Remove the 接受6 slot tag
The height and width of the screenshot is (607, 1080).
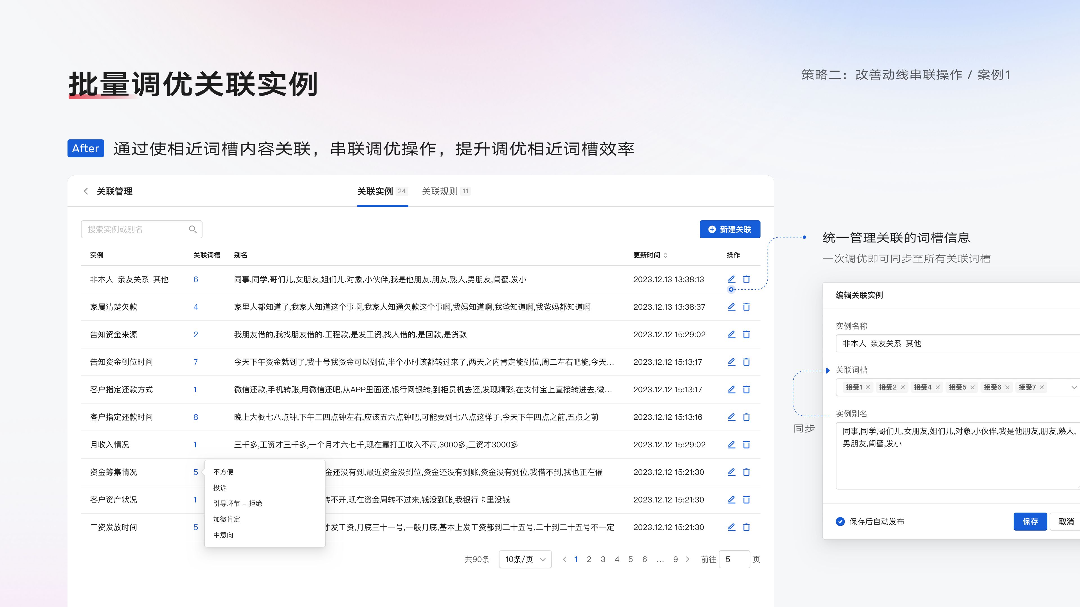point(1007,387)
